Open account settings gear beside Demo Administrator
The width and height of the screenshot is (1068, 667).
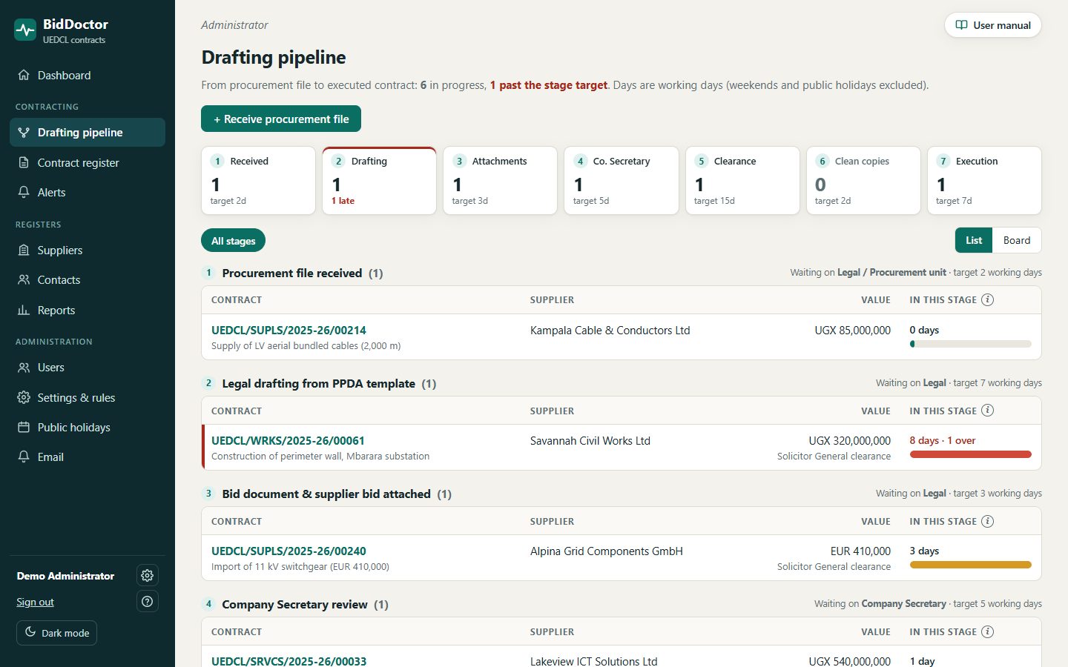148,575
